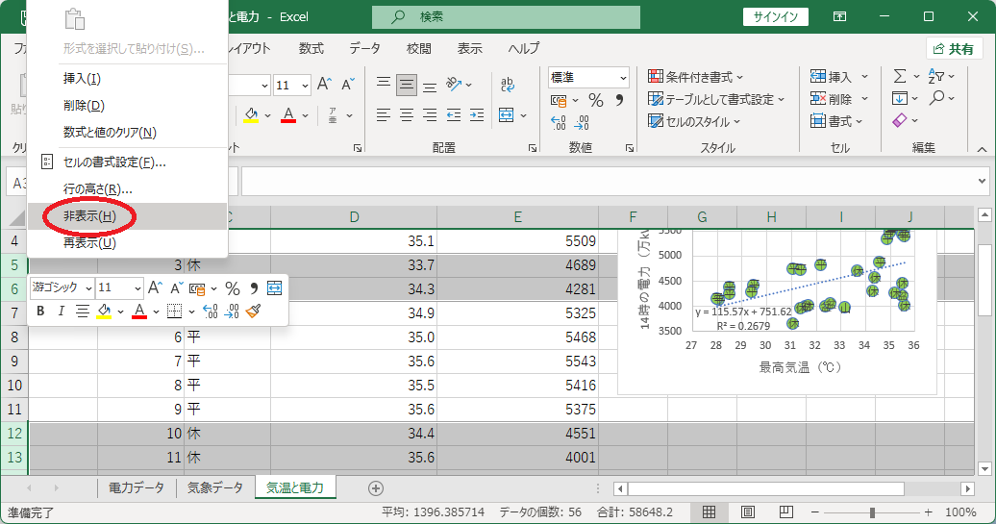This screenshot has height=524, width=996.
Task: Click the サインイン button
Action: click(x=776, y=17)
